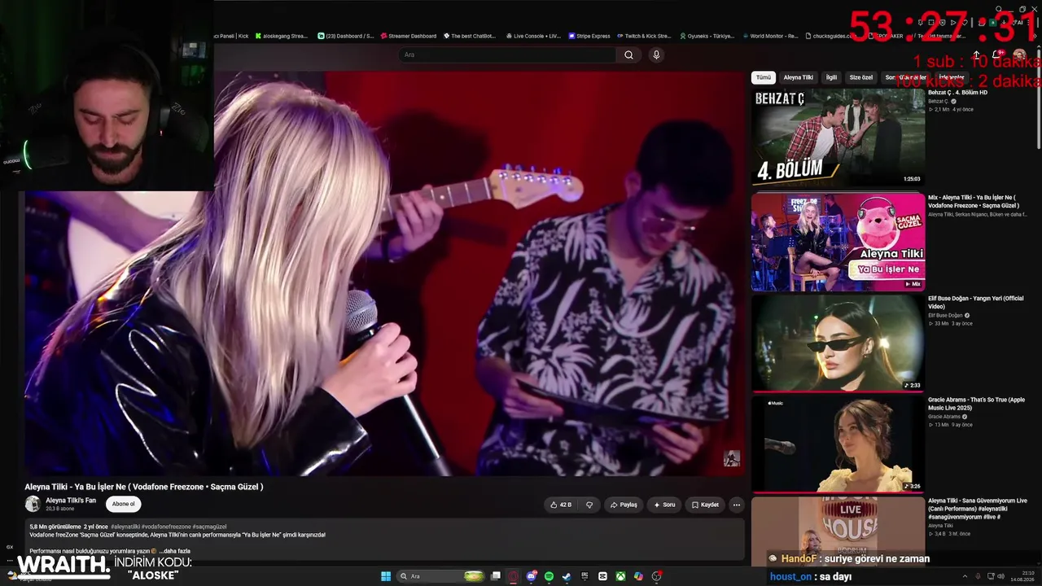Open the Gracie Abrams That's So True thumbnail
Screen dimensions: 1042x586
[838, 444]
